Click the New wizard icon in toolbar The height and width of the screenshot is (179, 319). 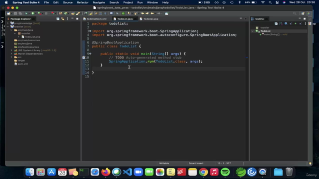pos(8,13)
